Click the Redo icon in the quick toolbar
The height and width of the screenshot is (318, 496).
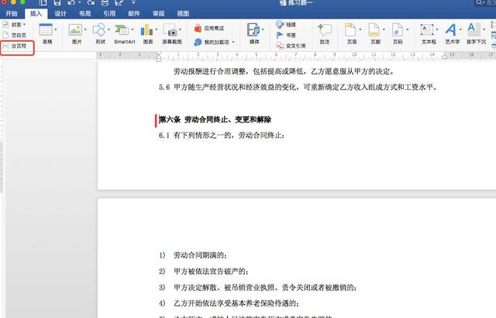pos(91,2)
